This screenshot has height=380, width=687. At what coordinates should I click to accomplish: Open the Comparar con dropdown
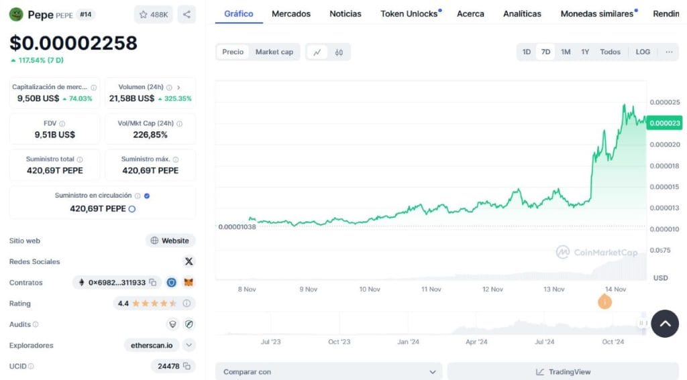click(x=329, y=372)
